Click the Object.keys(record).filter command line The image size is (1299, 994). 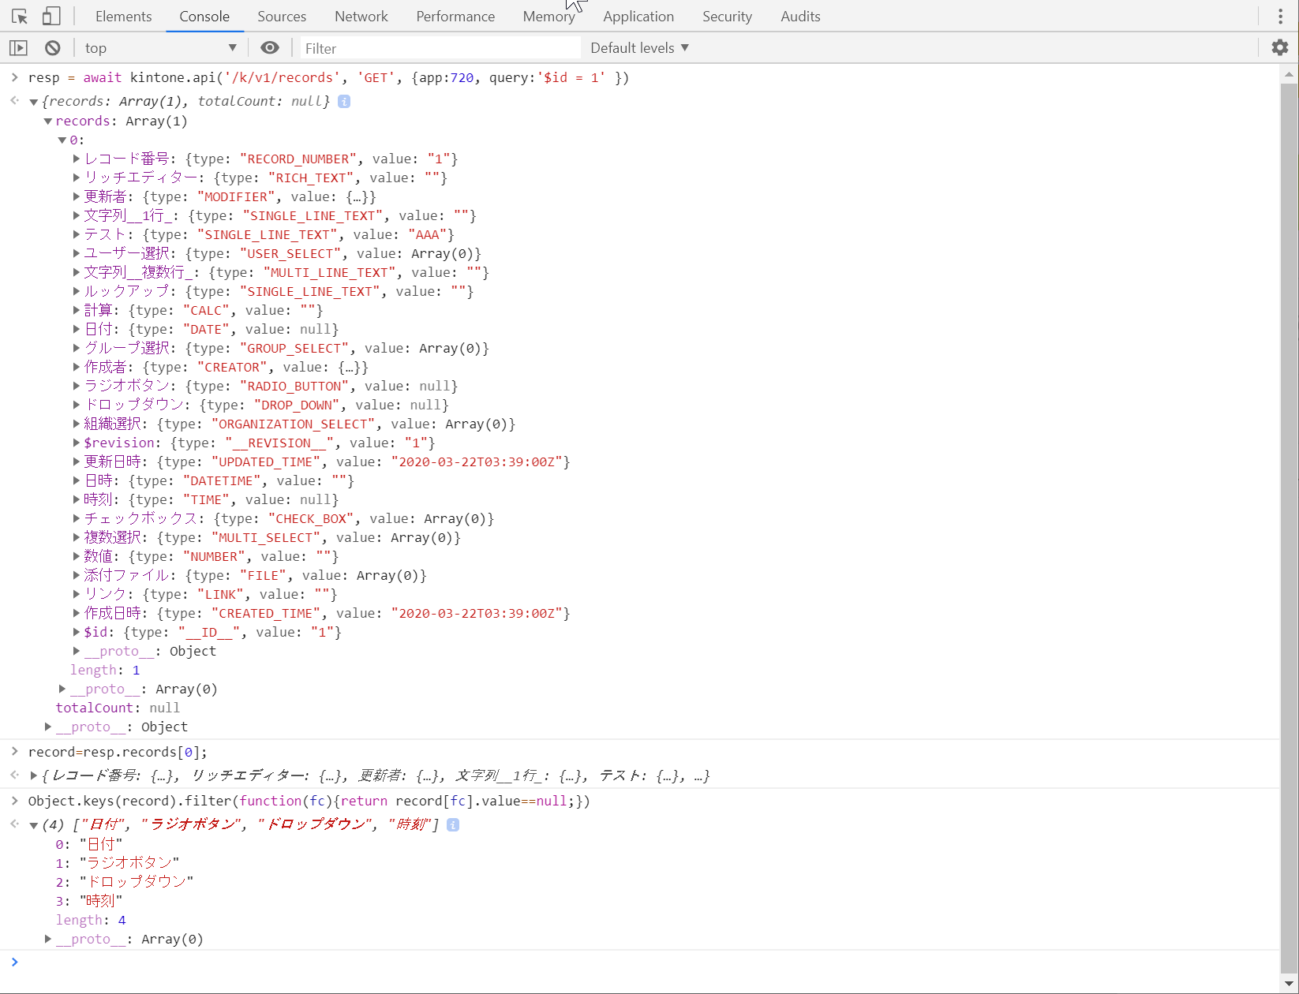tap(309, 801)
